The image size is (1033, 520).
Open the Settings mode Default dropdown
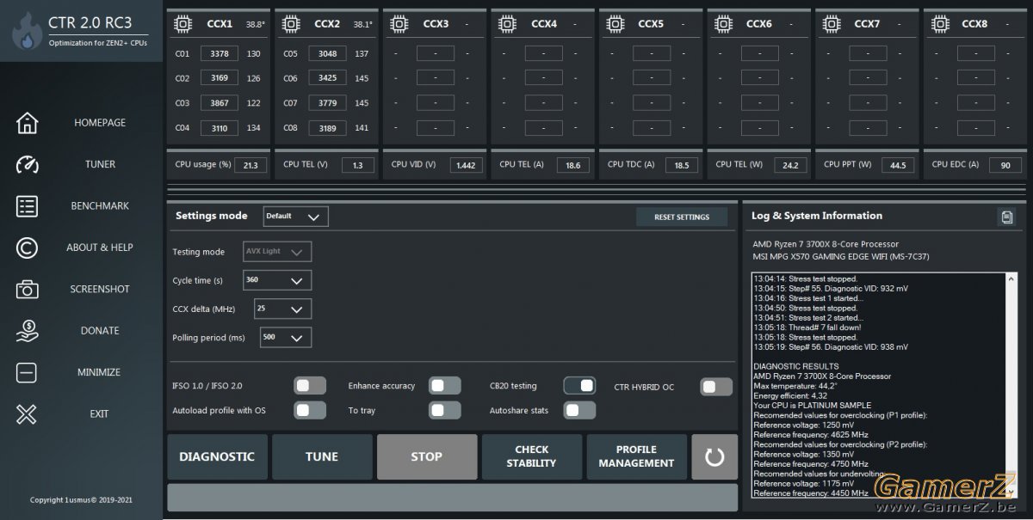[296, 217]
